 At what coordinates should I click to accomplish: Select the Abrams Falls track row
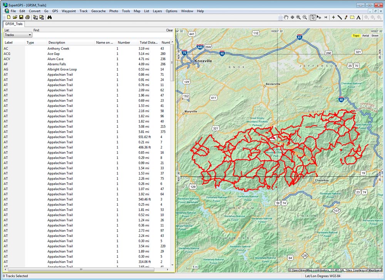(86, 64)
